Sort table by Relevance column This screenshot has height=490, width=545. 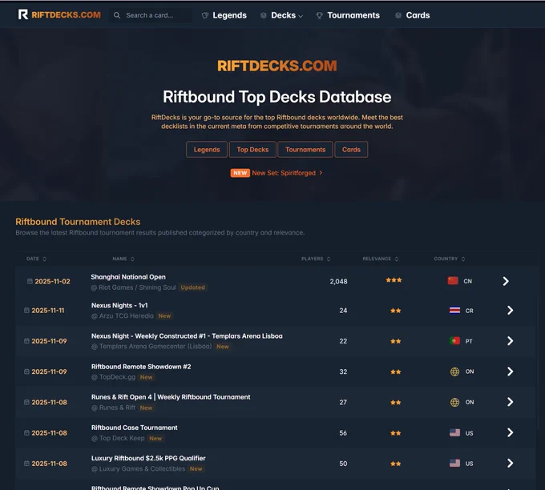[x=380, y=259]
